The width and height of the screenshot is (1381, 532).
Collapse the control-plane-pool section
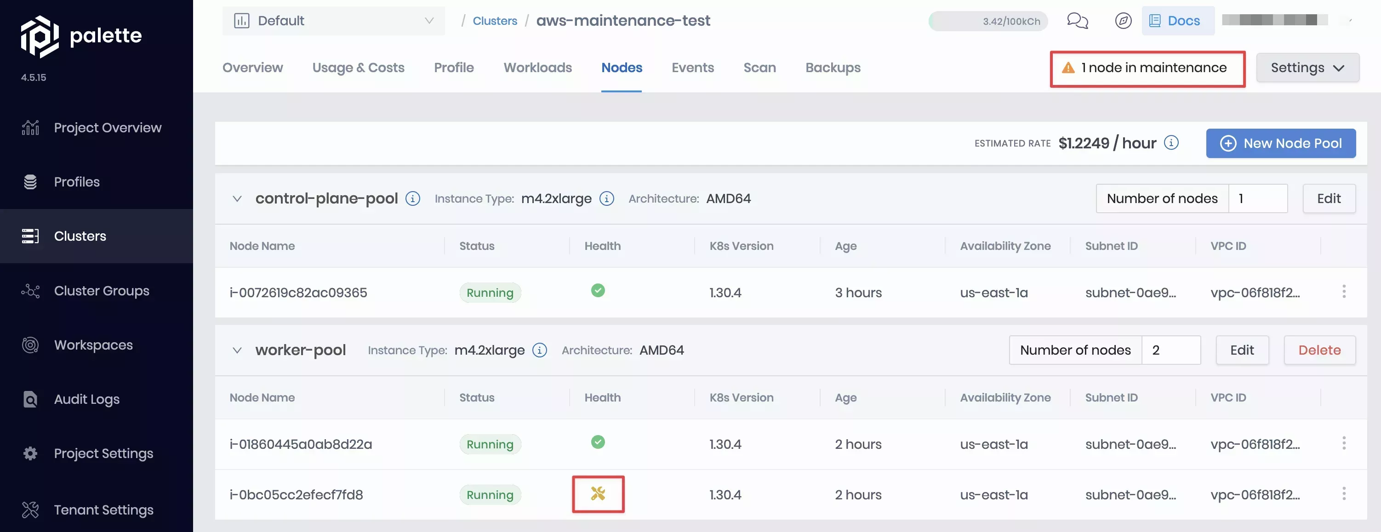(236, 198)
